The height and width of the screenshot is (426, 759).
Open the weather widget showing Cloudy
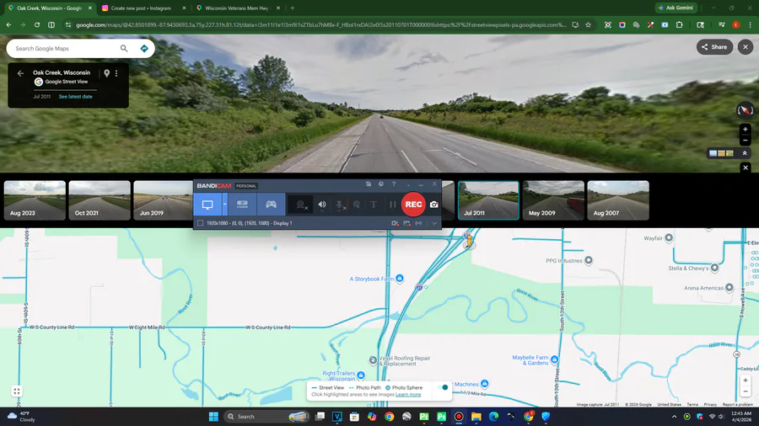pyautogui.click(x=22, y=417)
